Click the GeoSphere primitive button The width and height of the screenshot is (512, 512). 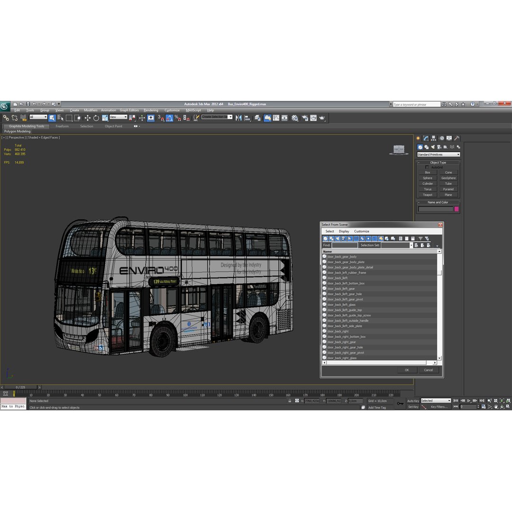(448, 178)
